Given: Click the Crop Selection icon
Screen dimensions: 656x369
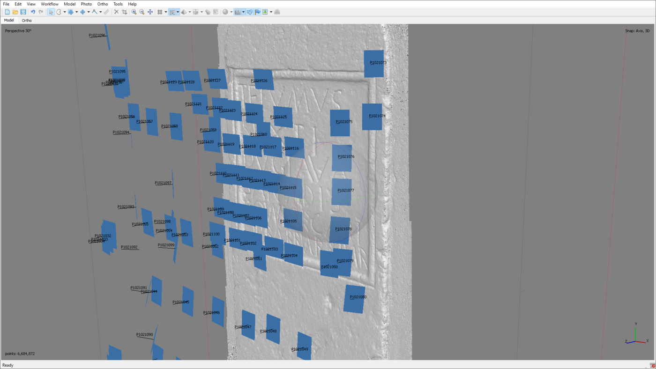Looking at the screenshot, I should click(x=124, y=12).
